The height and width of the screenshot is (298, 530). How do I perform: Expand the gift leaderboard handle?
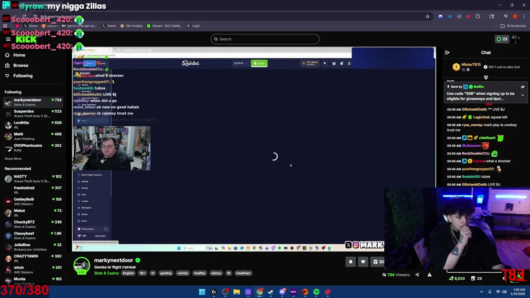click(x=486, y=77)
